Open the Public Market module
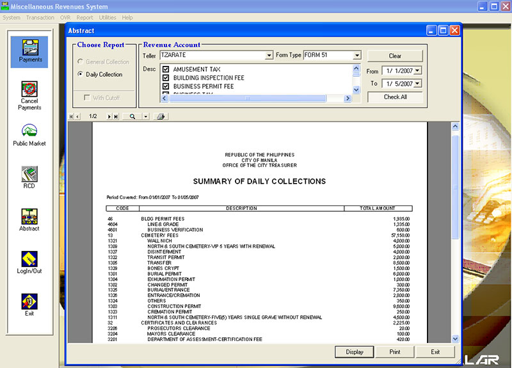 29,135
